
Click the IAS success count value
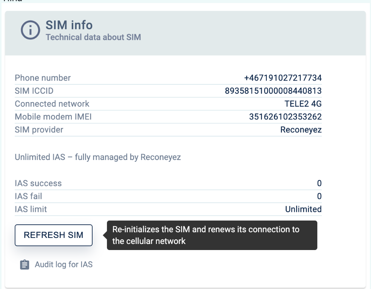(319, 183)
